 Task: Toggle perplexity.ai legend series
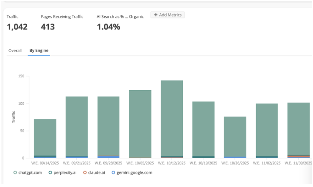62,172
